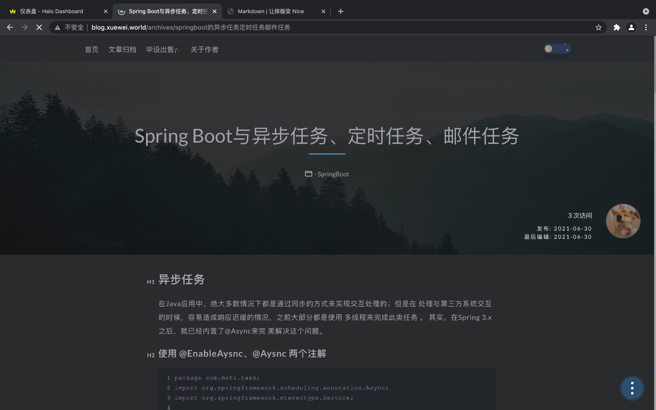Click the browser forward arrow
656x410 pixels.
click(x=25, y=28)
